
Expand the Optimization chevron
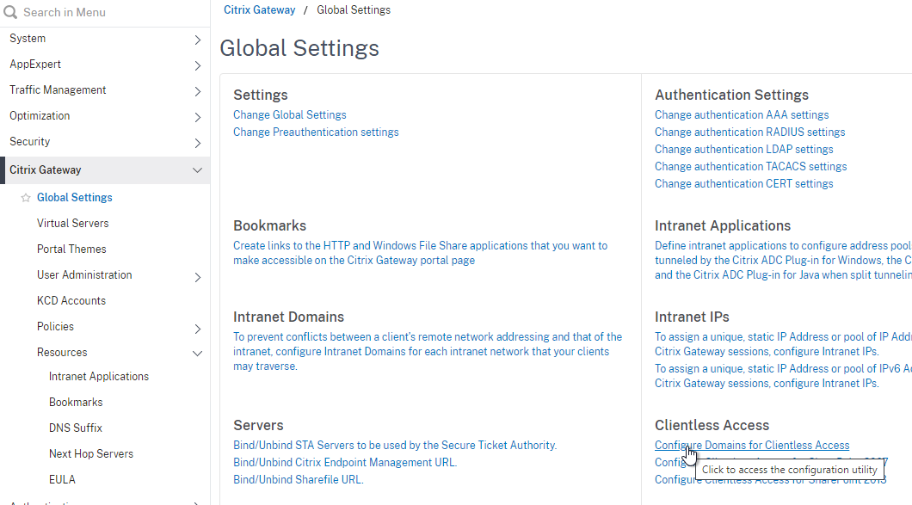tap(197, 117)
